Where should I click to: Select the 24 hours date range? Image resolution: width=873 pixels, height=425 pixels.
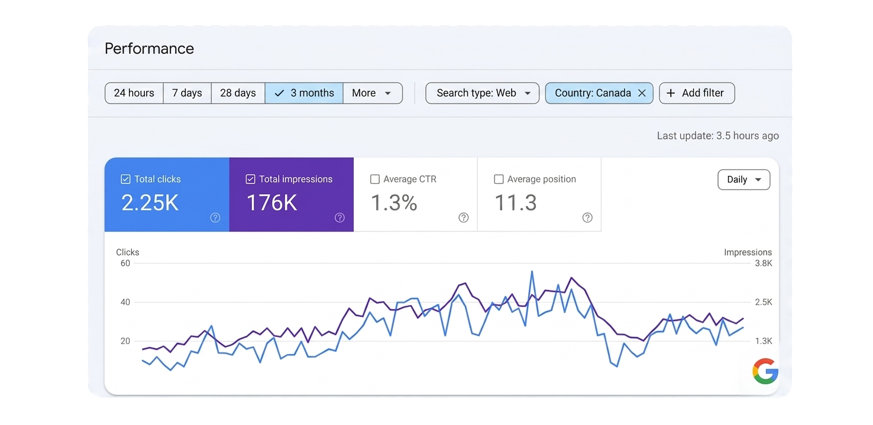tap(134, 93)
